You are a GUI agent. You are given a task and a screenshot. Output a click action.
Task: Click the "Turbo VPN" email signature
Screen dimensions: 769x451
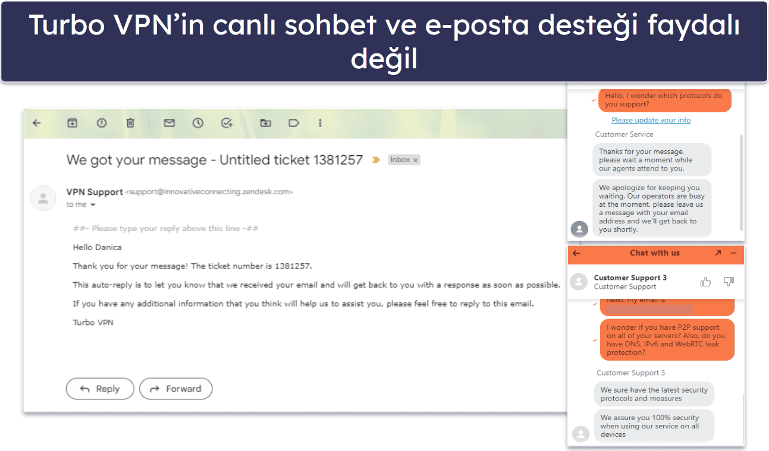[x=93, y=323]
